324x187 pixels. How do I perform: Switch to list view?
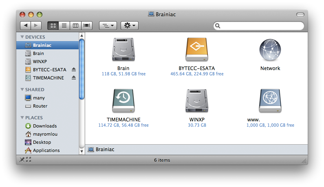click(64, 26)
